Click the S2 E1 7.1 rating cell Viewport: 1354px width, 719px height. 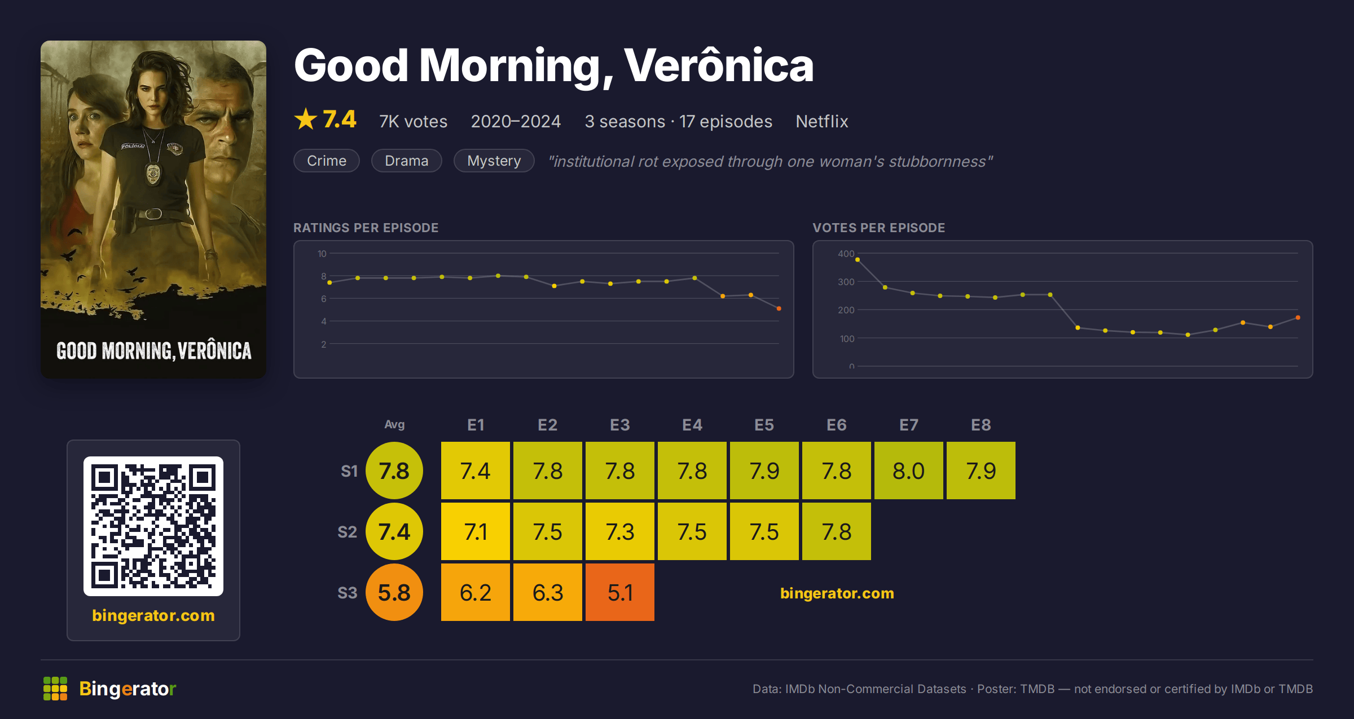[476, 531]
